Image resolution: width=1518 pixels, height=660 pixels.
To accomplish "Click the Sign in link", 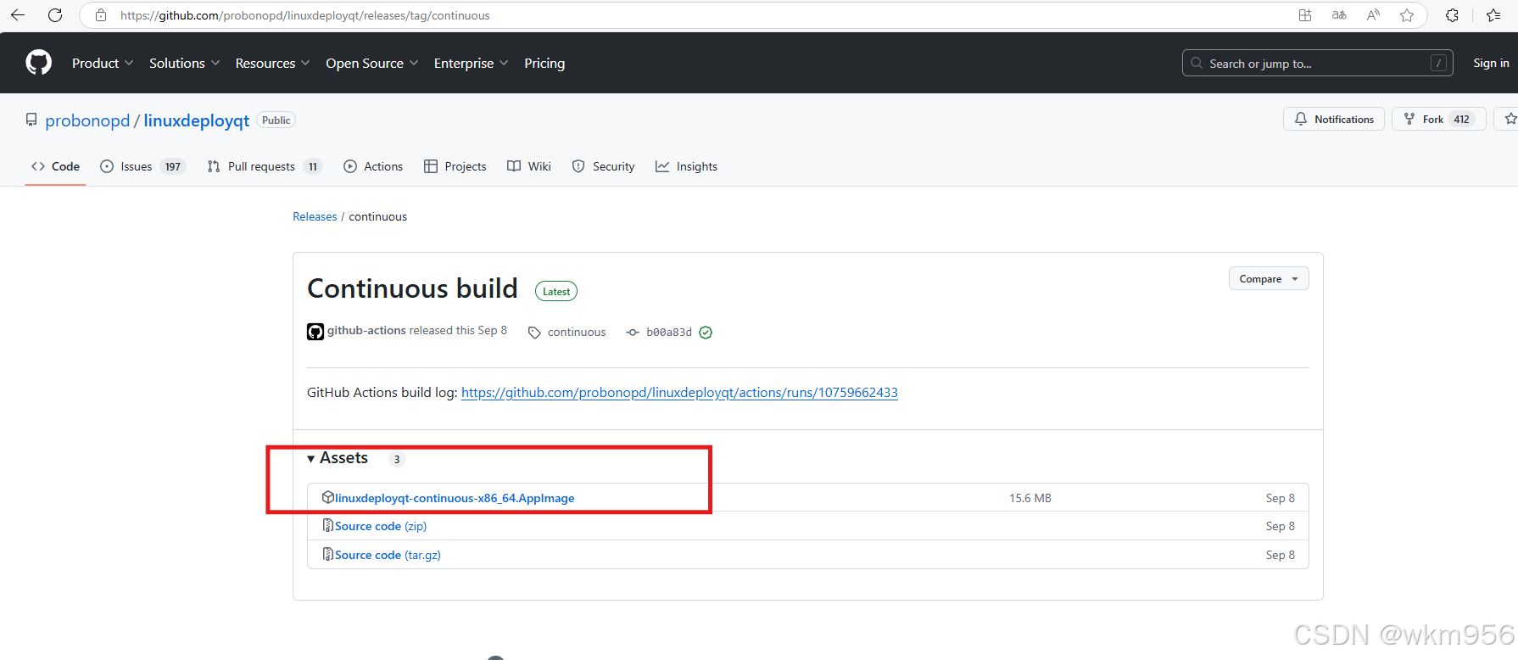I will click(1491, 63).
